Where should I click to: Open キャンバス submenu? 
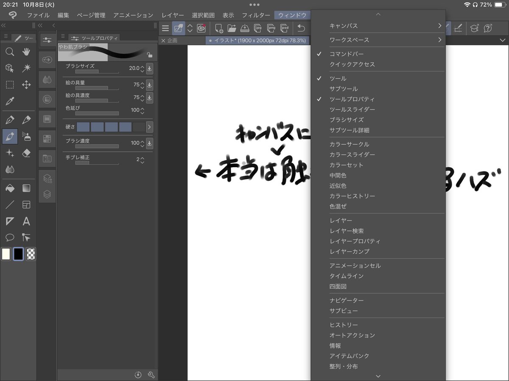[x=378, y=26]
